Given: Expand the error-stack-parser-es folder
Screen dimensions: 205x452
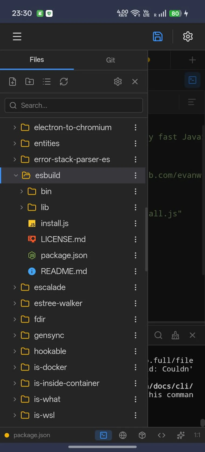Looking at the screenshot, I should 15,159.
